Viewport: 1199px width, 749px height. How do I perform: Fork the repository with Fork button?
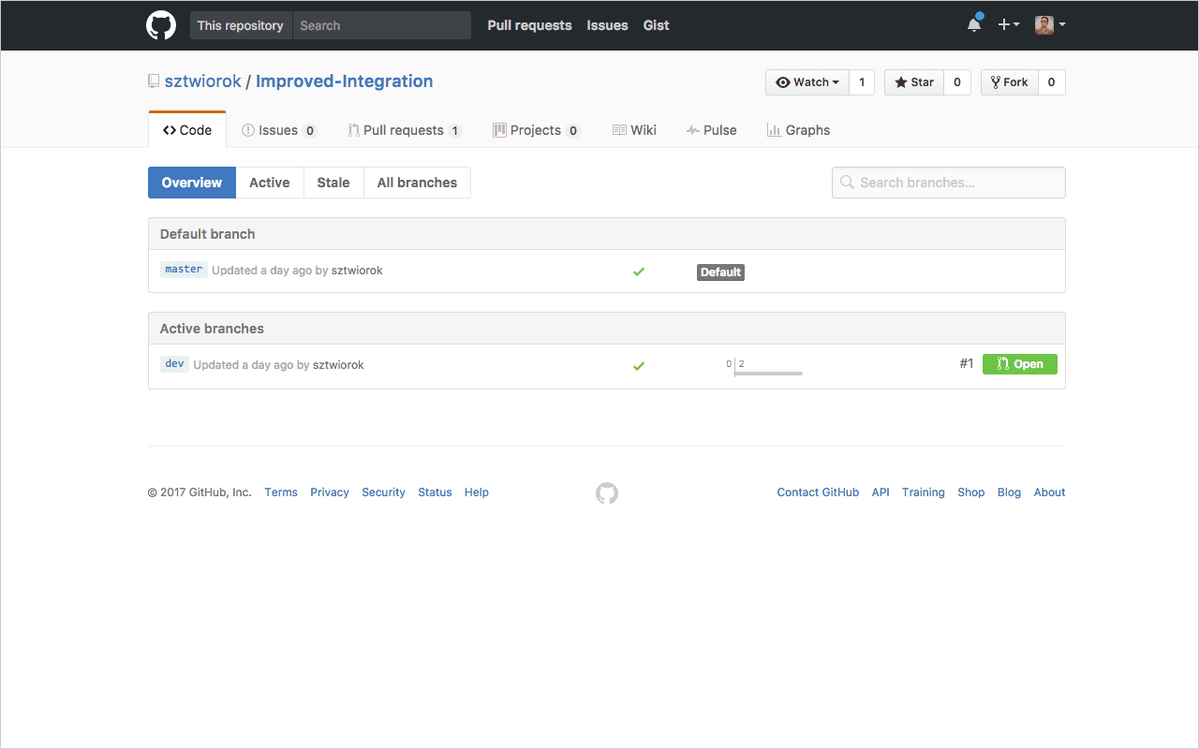[1009, 82]
